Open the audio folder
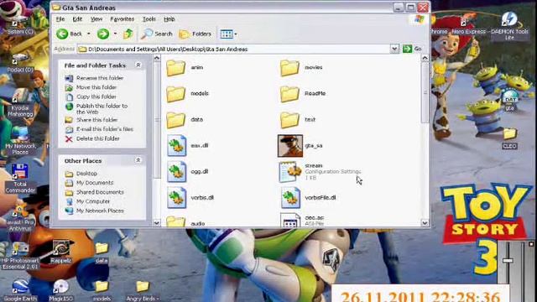Screen dimensions: 537x302 [x=175, y=221]
